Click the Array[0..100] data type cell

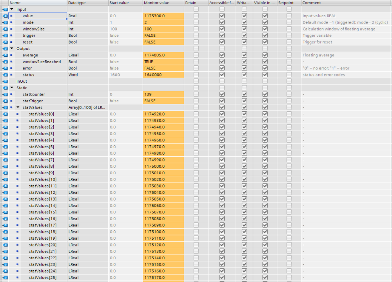(88, 107)
